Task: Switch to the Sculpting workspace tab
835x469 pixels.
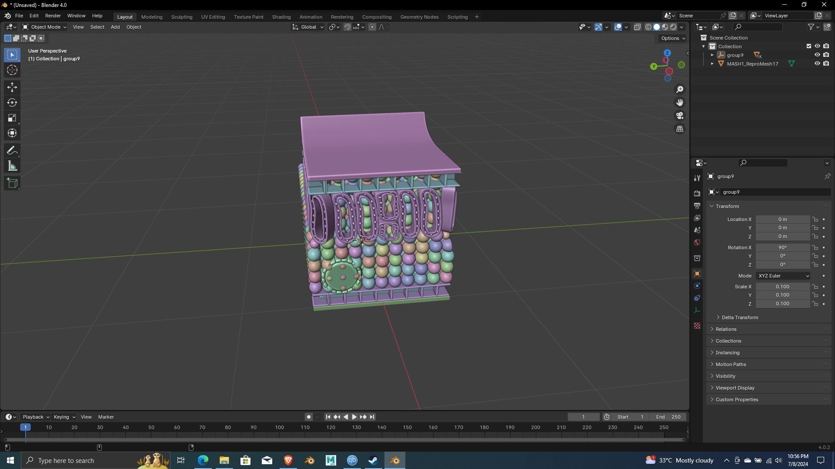Action: tap(181, 17)
